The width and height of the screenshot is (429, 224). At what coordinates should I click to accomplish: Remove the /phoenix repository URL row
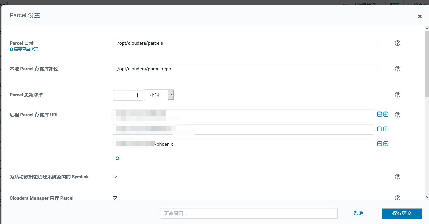380,144
